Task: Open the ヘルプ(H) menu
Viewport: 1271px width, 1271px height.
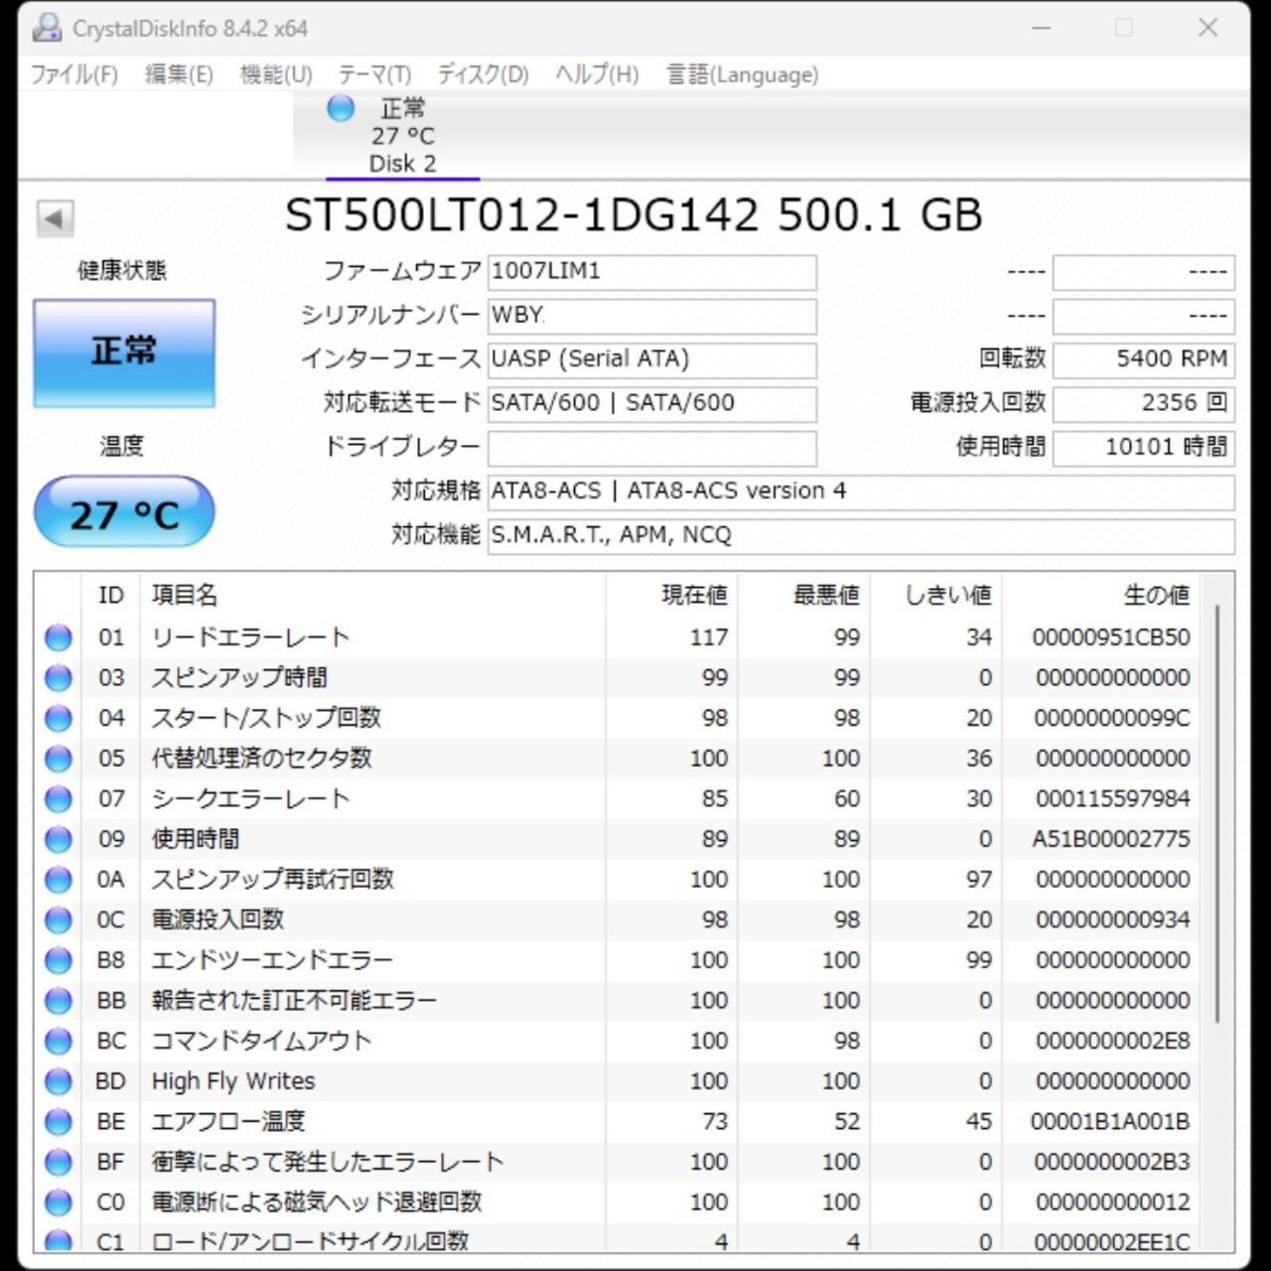Action: point(596,74)
